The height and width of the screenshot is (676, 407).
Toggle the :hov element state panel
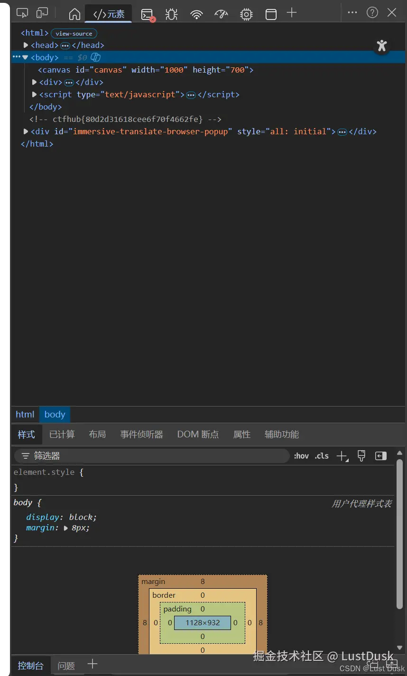pyautogui.click(x=301, y=456)
